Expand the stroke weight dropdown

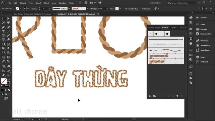pyautogui.click(x=50, y=9)
